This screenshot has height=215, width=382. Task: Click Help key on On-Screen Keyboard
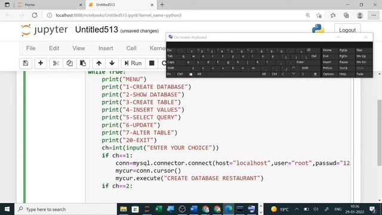click(x=343, y=74)
